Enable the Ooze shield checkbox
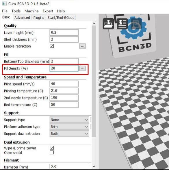The width and height of the screenshot is (169, 170). click(52, 152)
